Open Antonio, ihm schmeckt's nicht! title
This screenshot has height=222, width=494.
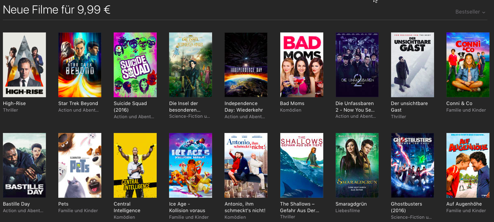(x=245, y=207)
